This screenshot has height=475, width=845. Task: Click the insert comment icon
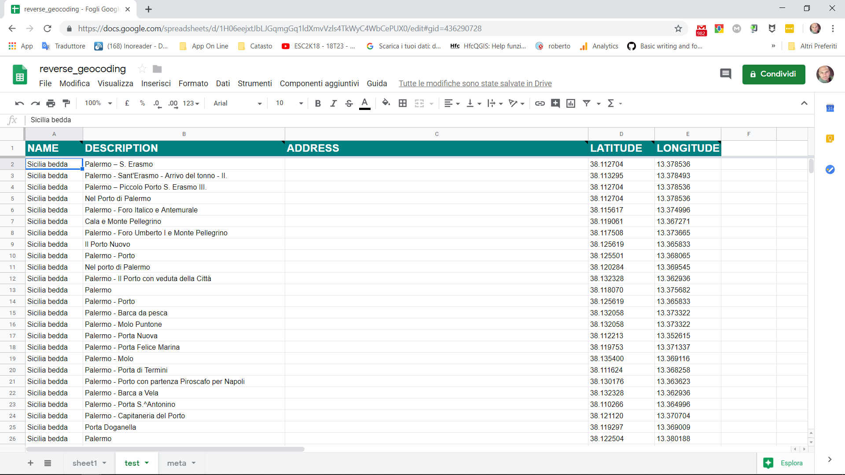point(555,103)
